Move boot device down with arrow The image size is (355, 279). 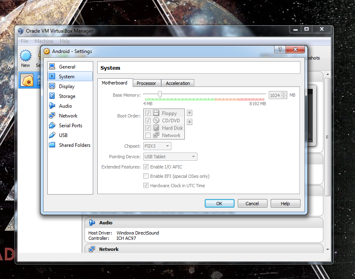click(x=189, y=122)
